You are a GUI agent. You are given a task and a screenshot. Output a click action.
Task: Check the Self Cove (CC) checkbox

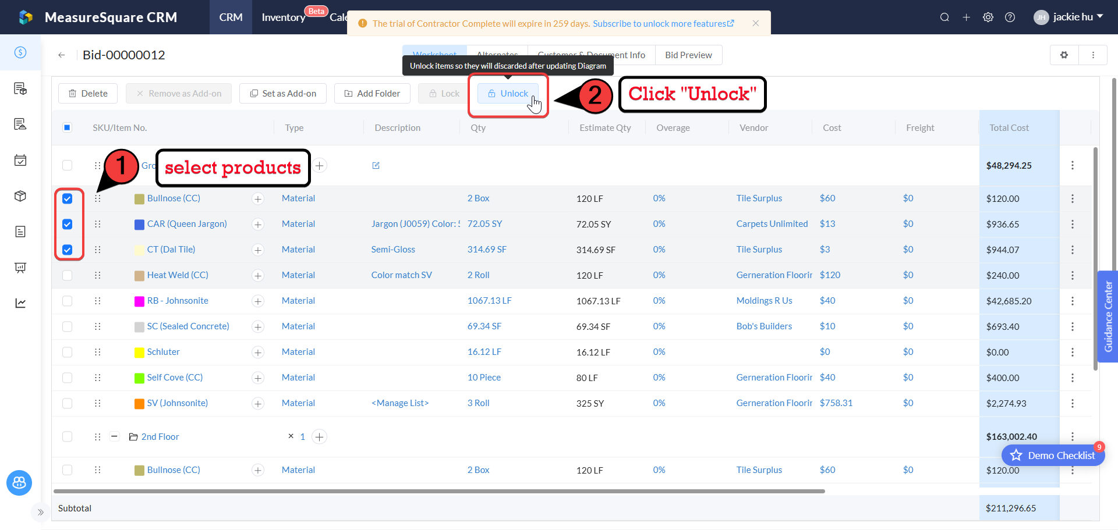pyautogui.click(x=68, y=378)
